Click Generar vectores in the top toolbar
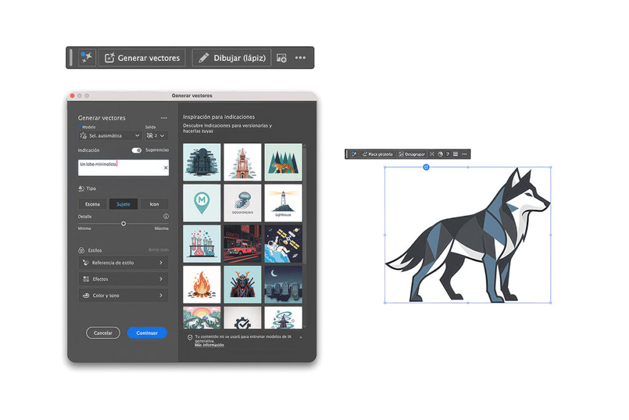This screenshot has width=629, height=420. [142, 58]
